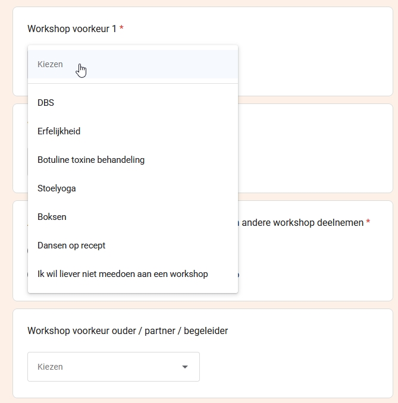Click empty space right of the open list in the first card
398x403 pixels.
(x=315, y=65)
